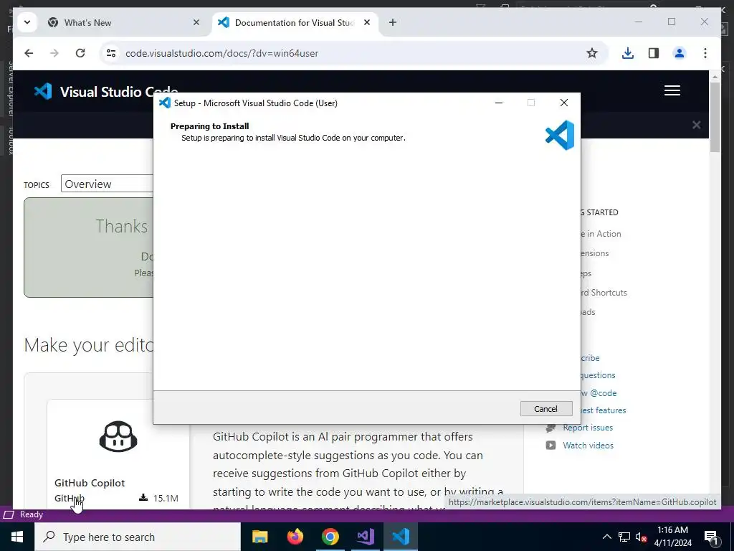Open the website hamburger menu
This screenshot has height=551, width=734.
tap(672, 90)
